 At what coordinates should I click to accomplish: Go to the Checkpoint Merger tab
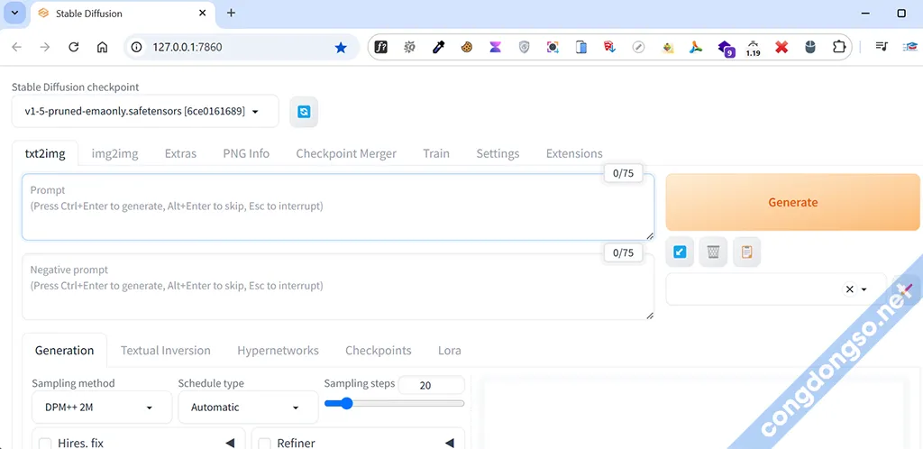346,153
